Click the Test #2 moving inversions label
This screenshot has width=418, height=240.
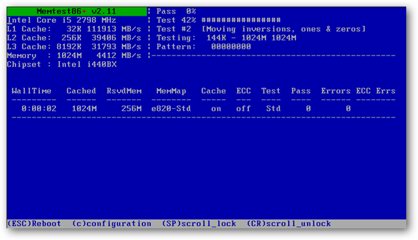(261, 29)
